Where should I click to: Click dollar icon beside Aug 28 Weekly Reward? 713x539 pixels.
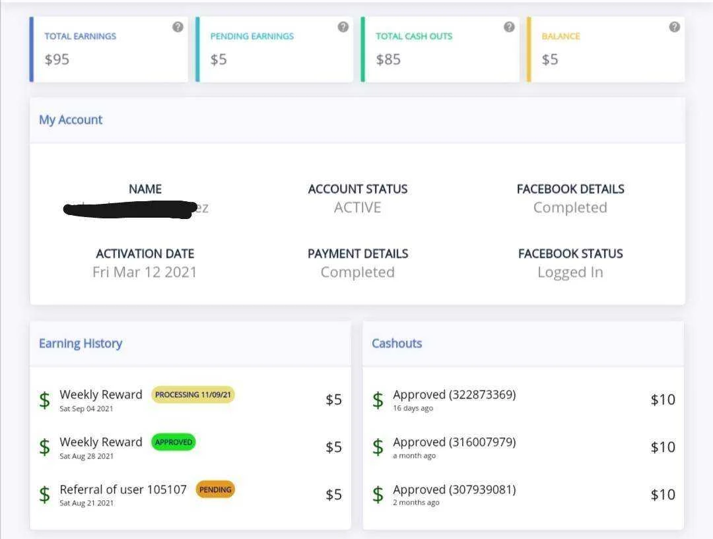45,447
